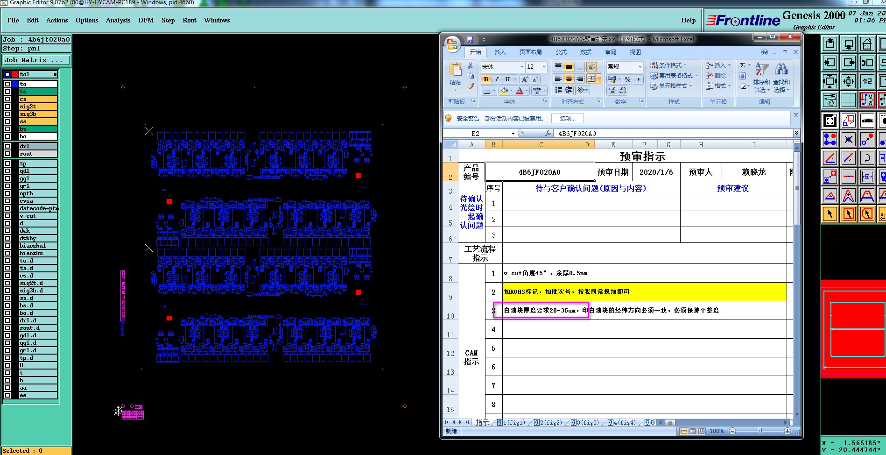The width and height of the screenshot is (886, 455).
Task: Open the DFM menu in Genesis
Action: tap(146, 20)
